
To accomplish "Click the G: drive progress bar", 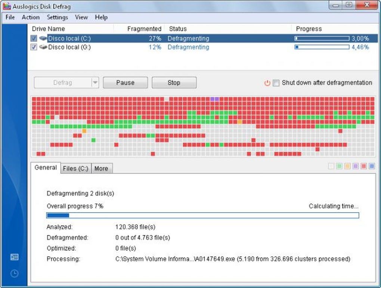I will [x=322, y=47].
